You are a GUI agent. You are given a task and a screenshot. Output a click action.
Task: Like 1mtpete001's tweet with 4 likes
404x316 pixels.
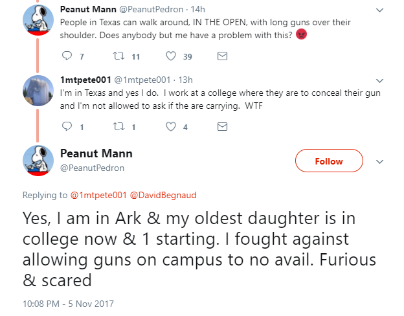coord(172,128)
